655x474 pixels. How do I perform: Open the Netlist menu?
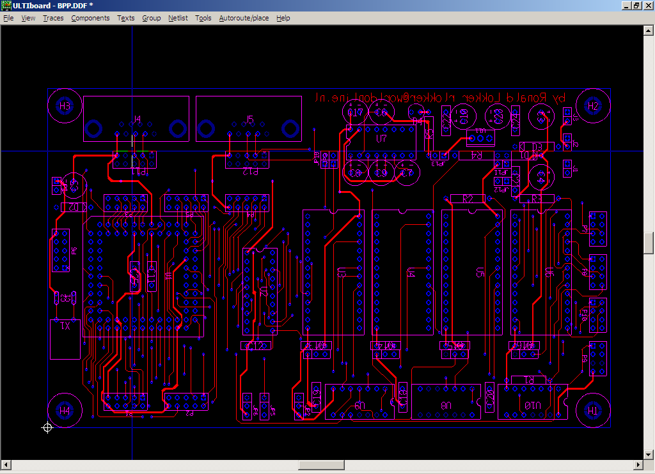click(178, 18)
